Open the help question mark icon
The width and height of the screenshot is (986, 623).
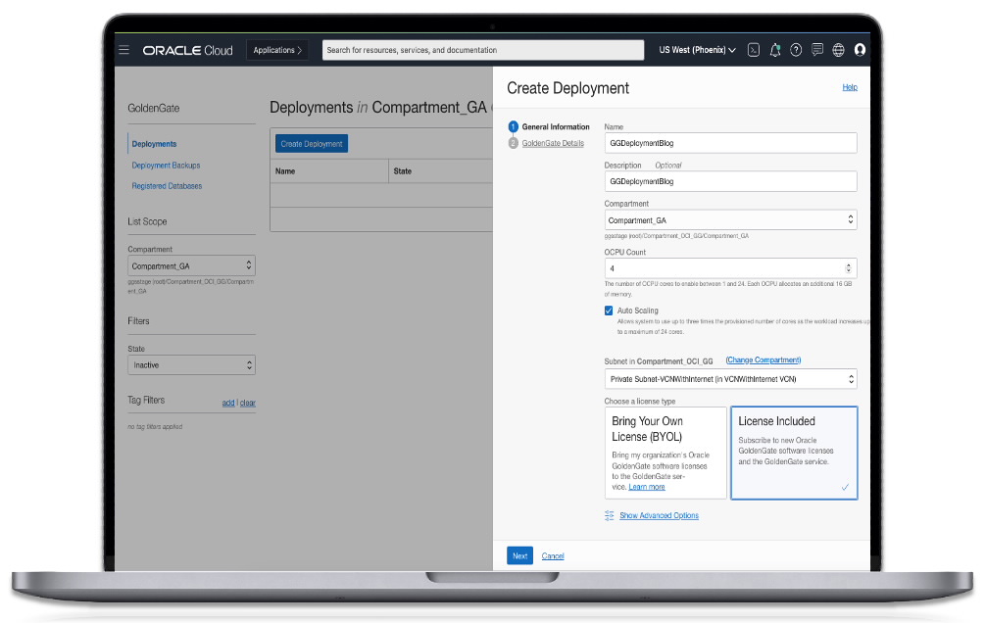click(x=796, y=49)
